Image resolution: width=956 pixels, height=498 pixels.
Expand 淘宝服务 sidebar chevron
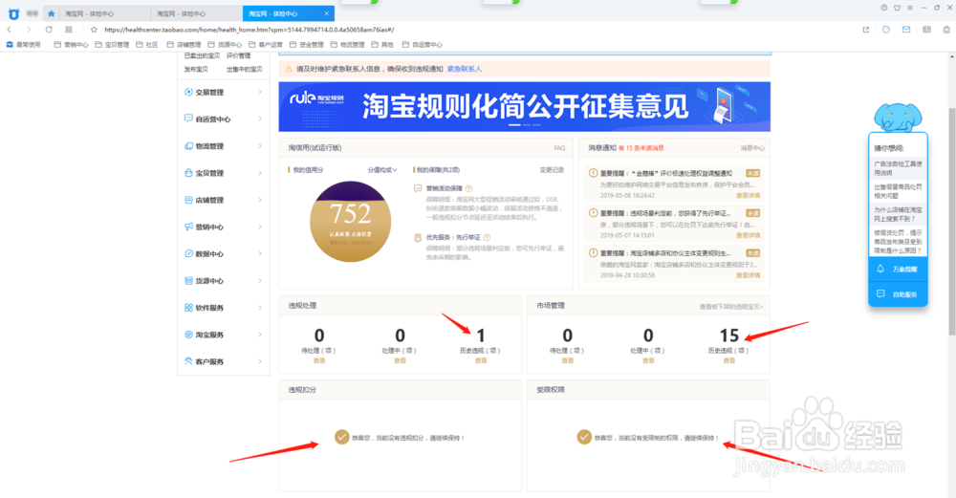click(x=260, y=335)
